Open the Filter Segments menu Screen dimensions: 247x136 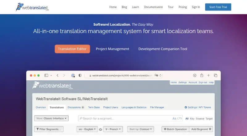pos(49,129)
